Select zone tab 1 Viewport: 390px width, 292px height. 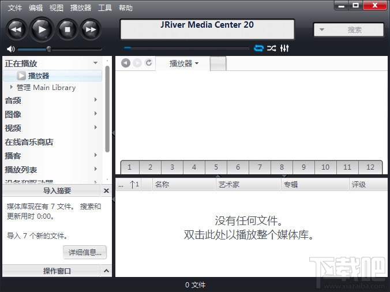[x=130, y=167]
